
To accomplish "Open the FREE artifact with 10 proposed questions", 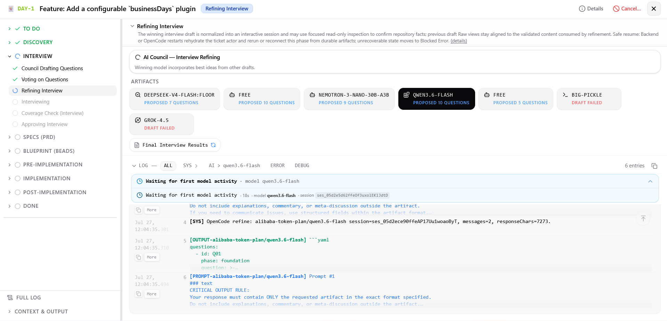I will click(262, 99).
